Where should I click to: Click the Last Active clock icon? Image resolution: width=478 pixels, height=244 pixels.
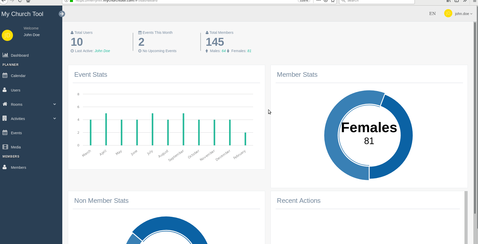coord(72,51)
